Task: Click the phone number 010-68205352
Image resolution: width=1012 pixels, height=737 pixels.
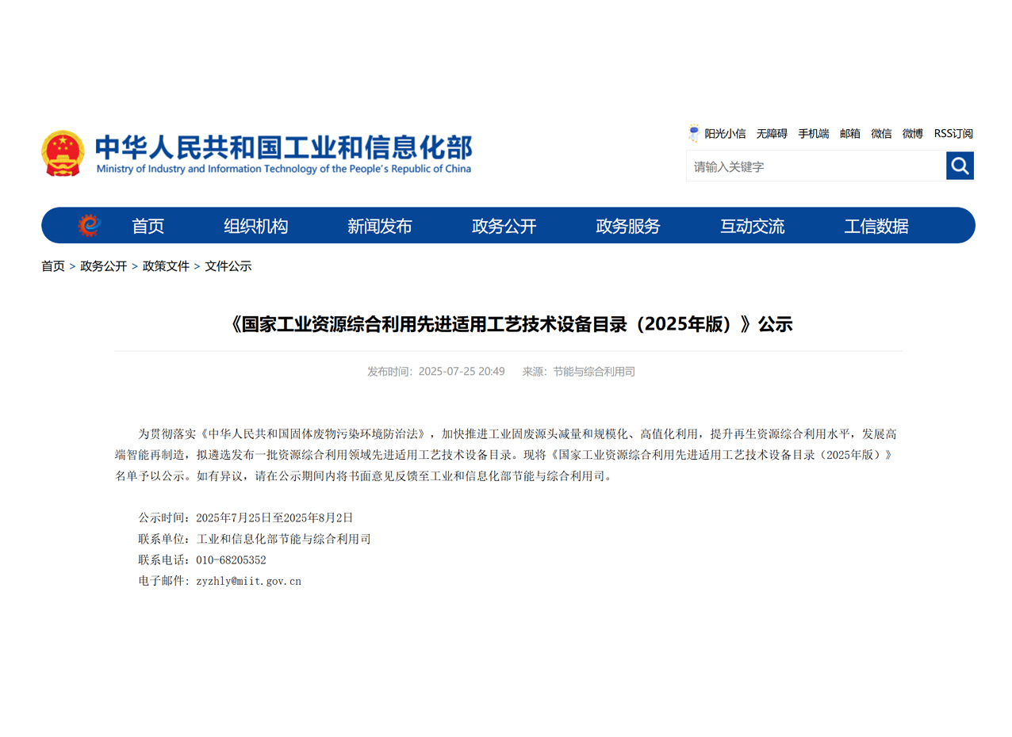Action: (x=231, y=560)
